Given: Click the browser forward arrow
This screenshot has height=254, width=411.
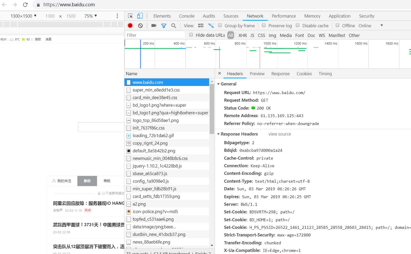Looking at the screenshot, I should click(x=15, y=5).
